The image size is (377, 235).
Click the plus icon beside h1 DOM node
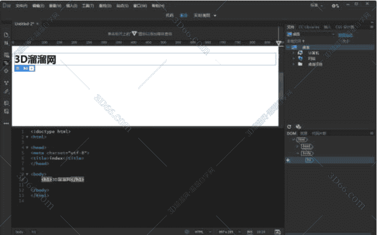click(288, 160)
